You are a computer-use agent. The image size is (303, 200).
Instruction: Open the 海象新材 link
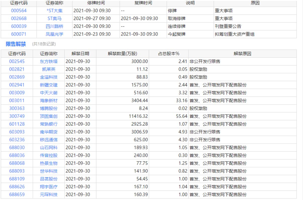click(49, 101)
